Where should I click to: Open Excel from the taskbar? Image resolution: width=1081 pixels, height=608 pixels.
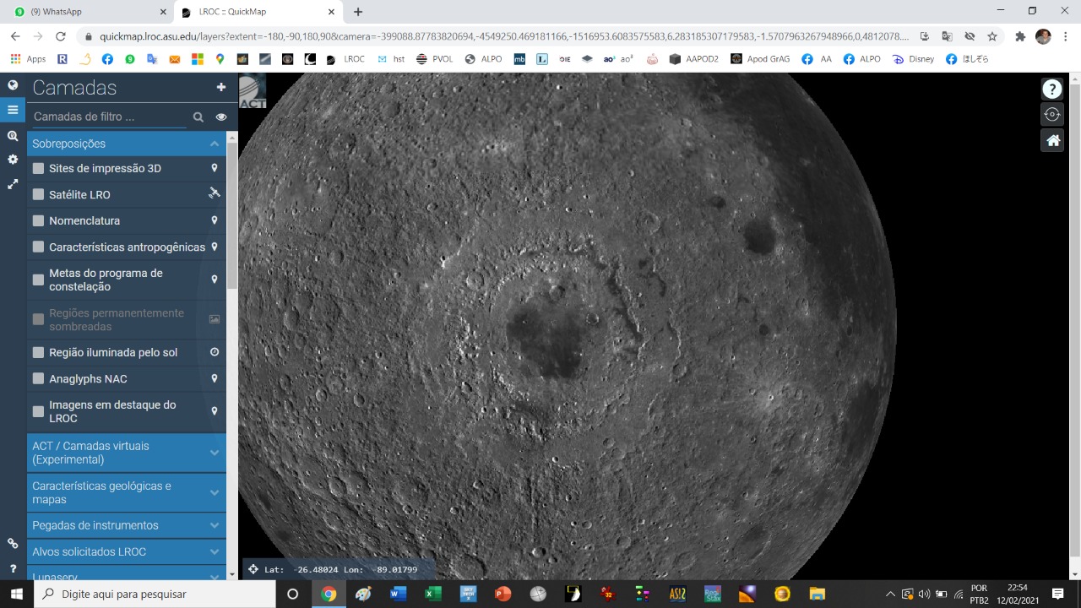coord(432,594)
